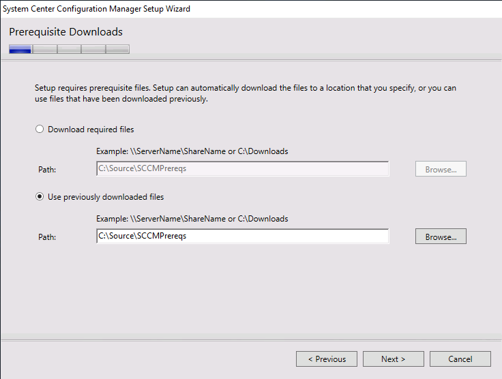Click the Path field under Use previously downloaded files
The width and height of the screenshot is (502, 379).
(x=242, y=236)
